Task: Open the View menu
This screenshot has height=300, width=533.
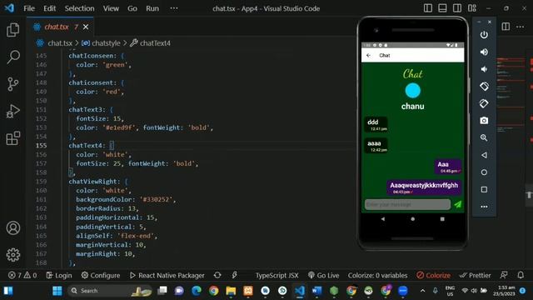Action: [111, 8]
